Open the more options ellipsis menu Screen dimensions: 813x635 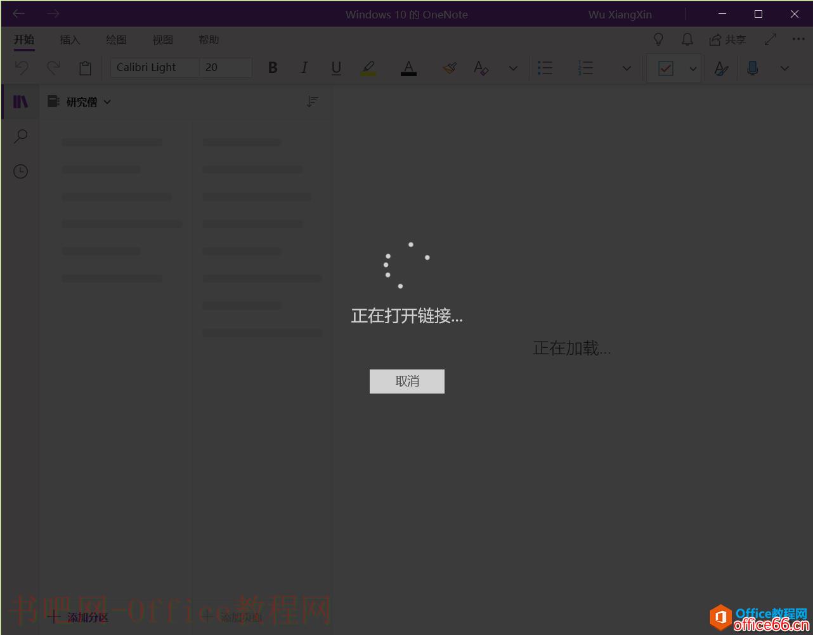coord(798,39)
